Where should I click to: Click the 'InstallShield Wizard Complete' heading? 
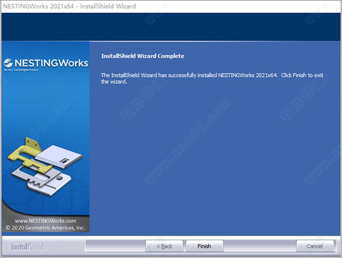(x=142, y=56)
